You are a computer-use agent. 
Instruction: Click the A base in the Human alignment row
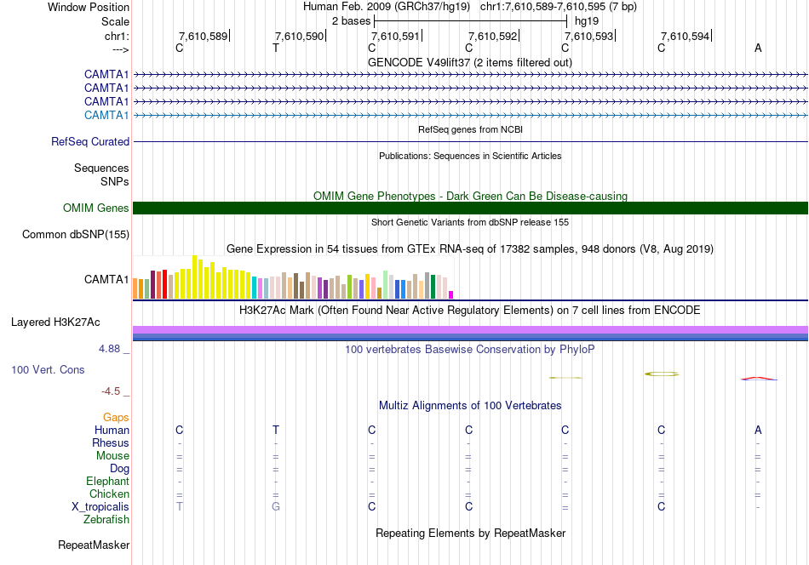click(x=758, y=430)
